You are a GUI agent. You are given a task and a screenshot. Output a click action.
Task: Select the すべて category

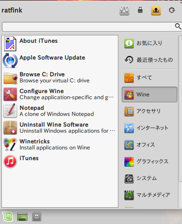[x=149, y=78]
